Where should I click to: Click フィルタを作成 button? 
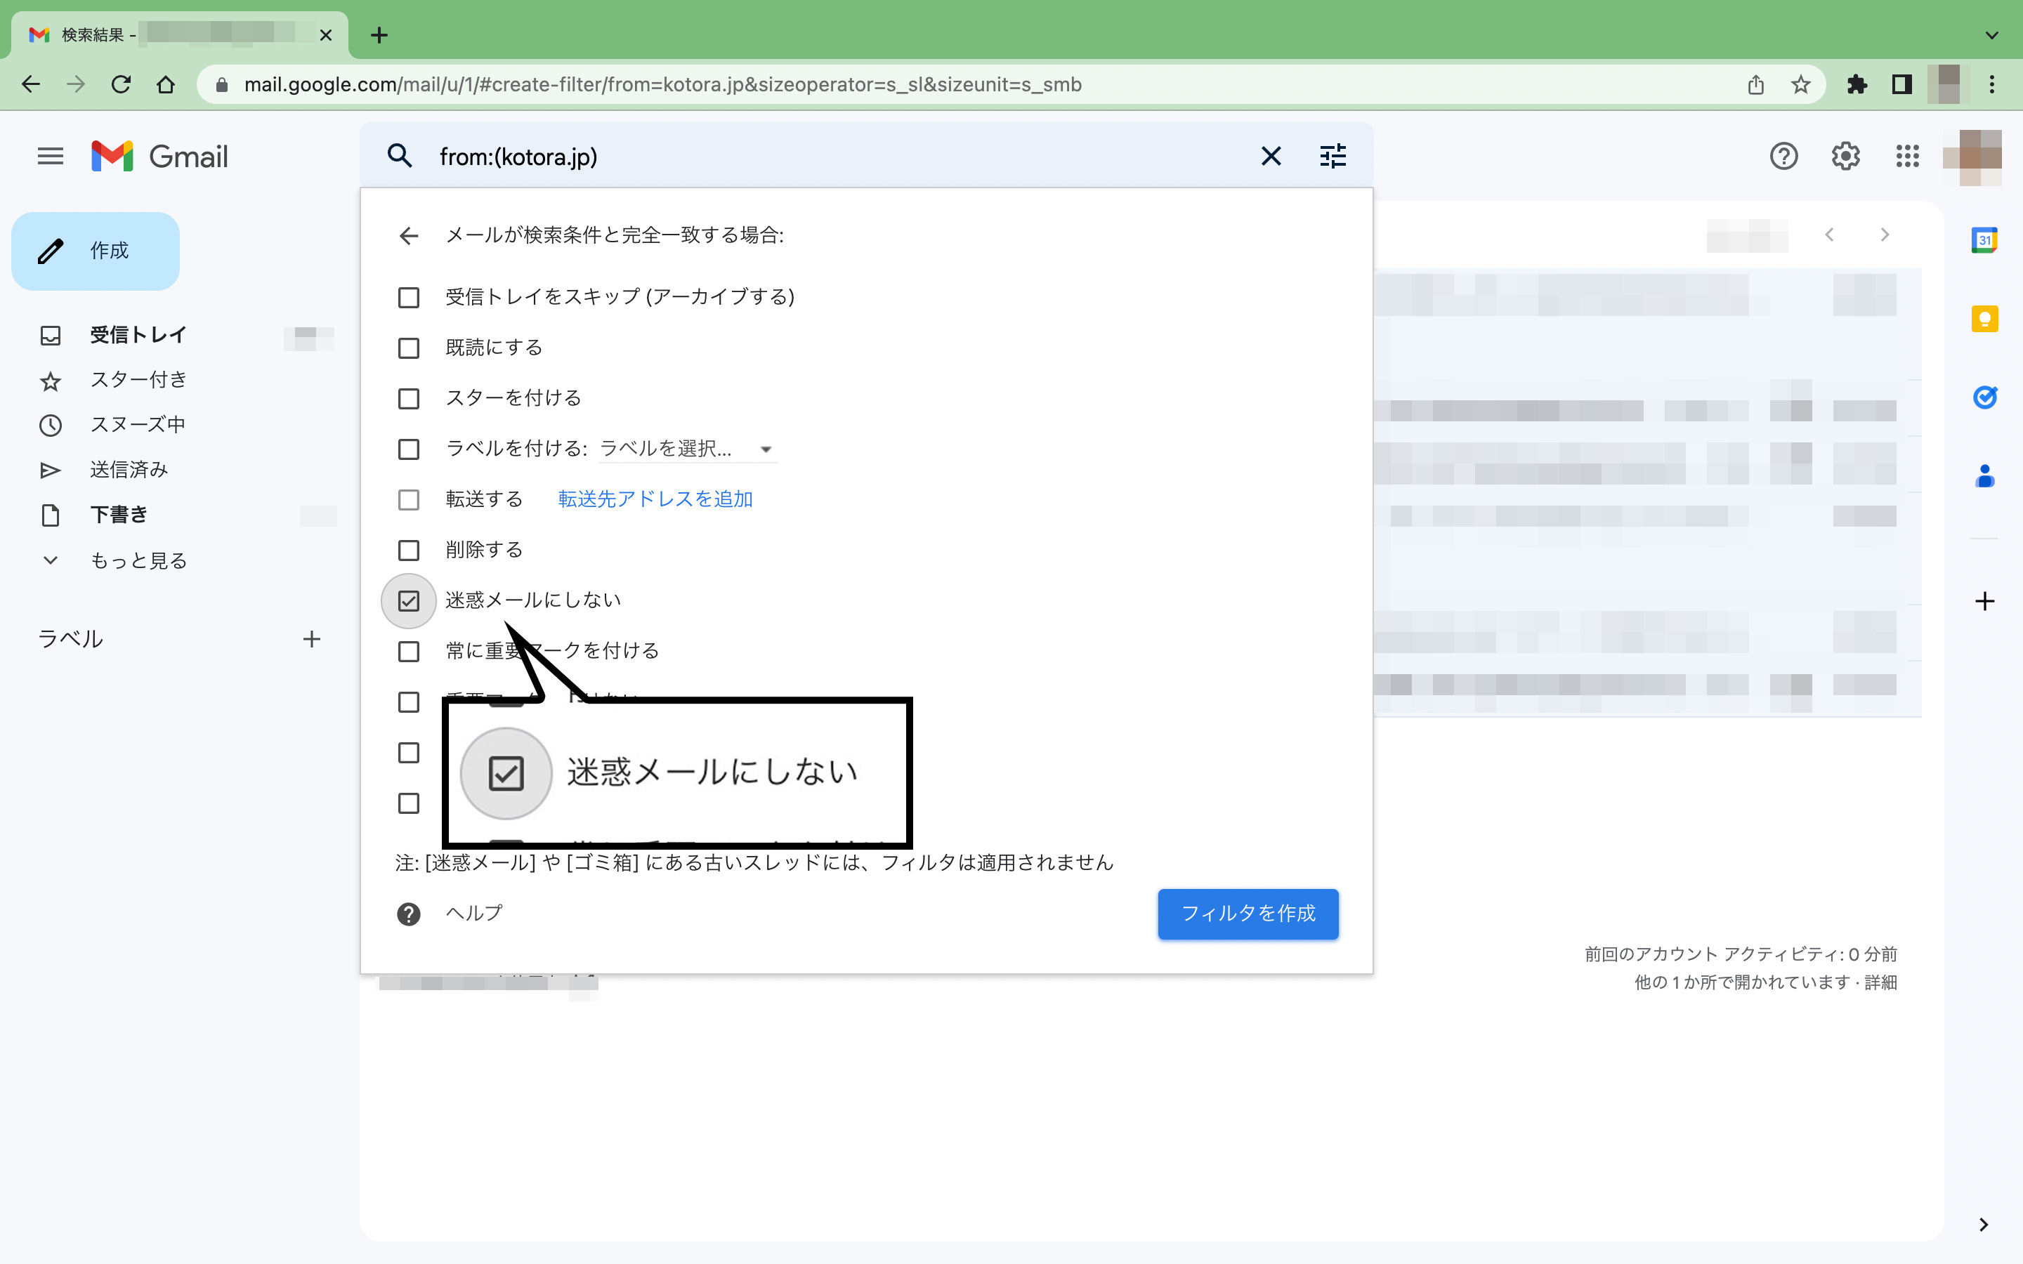click(x=1250, y=914)
